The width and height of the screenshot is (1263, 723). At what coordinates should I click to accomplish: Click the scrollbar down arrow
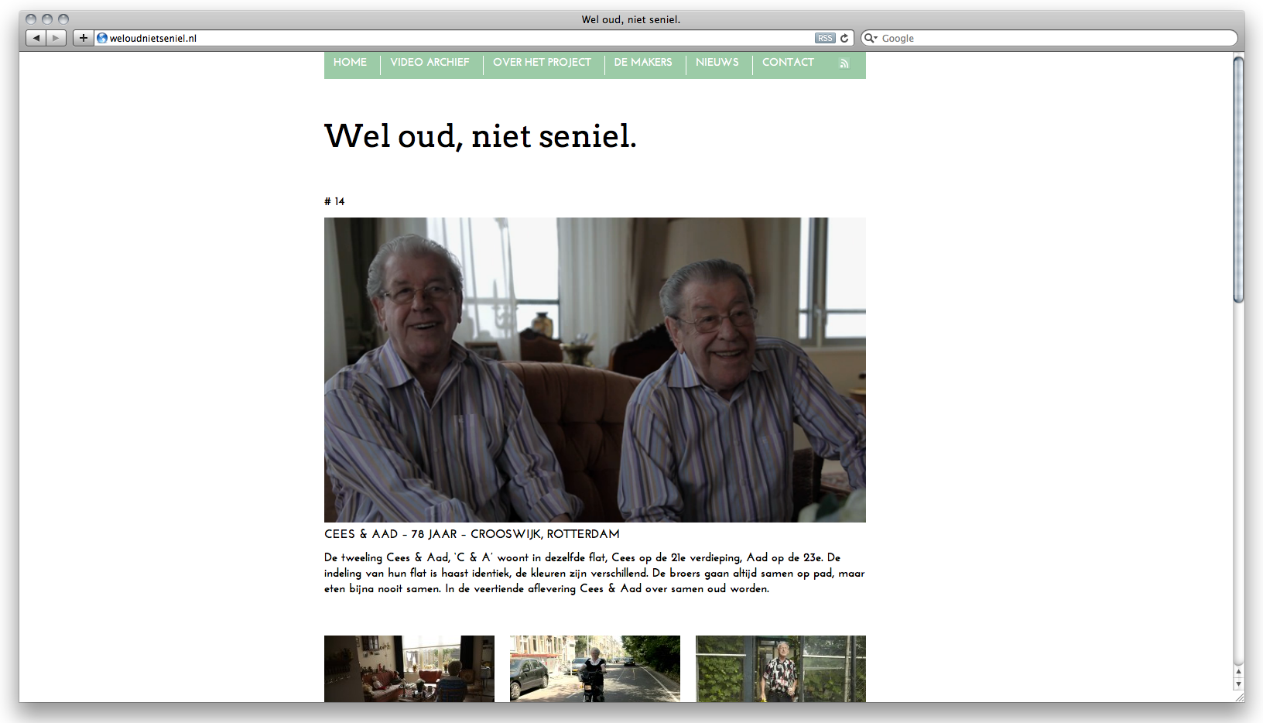pyautogui.click(x=1238, y=684)
